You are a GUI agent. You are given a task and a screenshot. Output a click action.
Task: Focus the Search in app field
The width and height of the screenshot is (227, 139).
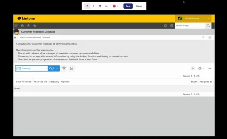point(190,26)
